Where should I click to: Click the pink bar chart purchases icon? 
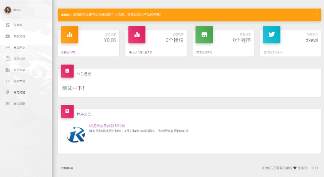(137, 35)
